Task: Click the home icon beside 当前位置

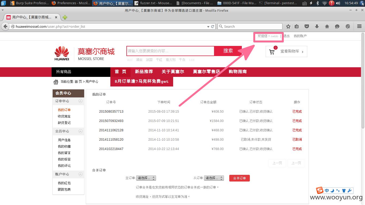Action: tap(56, 82)
